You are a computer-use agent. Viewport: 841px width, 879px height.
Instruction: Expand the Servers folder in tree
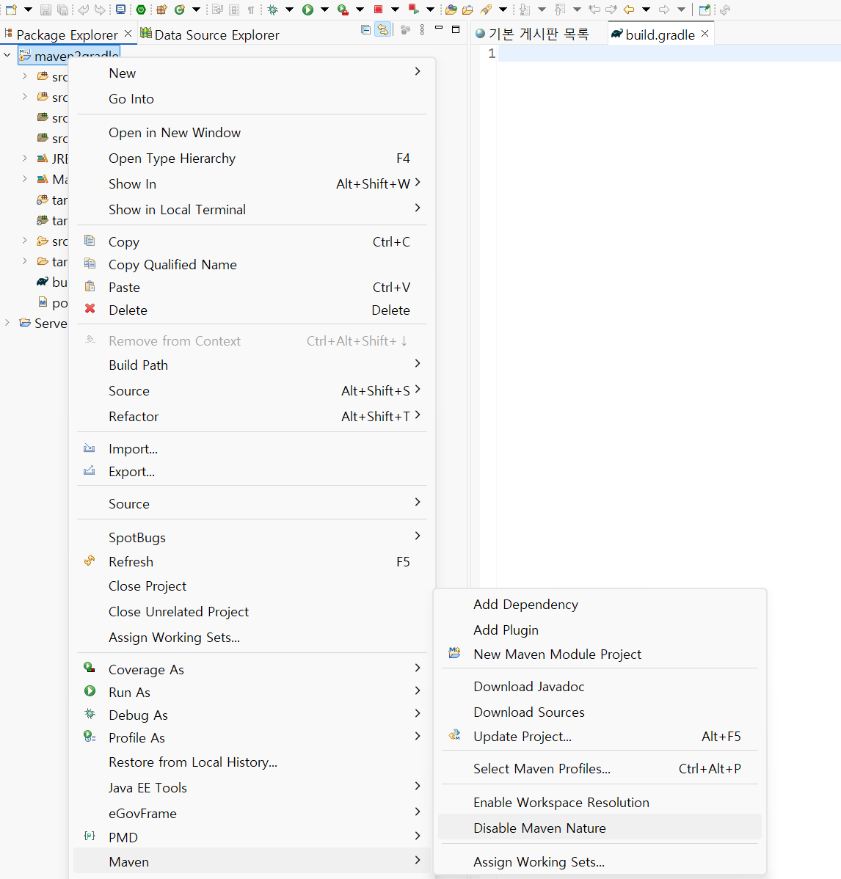[x=7, y=323]
